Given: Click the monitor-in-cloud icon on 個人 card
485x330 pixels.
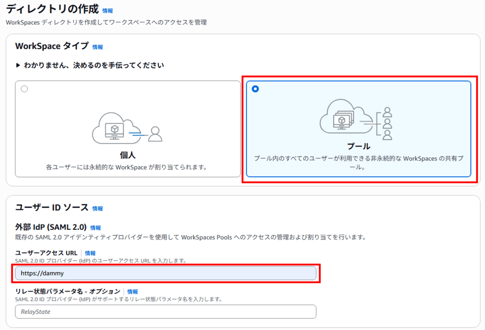Looking at the screenshot, I should (x=113, y=128).
